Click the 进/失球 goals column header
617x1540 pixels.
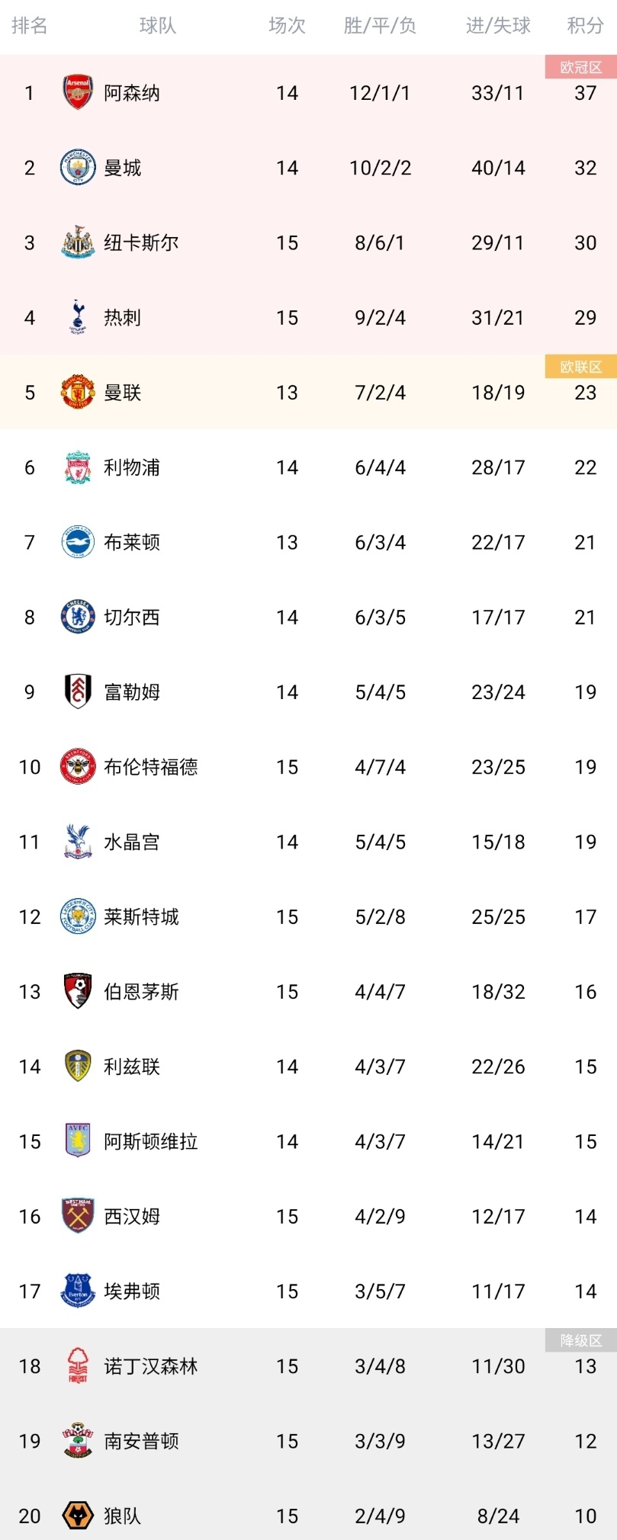pos(498,26)
